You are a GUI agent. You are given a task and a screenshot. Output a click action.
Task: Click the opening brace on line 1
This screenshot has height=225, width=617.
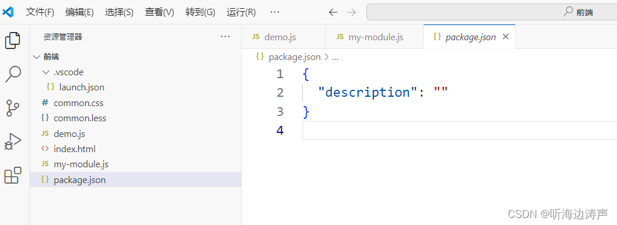[306, 74]
